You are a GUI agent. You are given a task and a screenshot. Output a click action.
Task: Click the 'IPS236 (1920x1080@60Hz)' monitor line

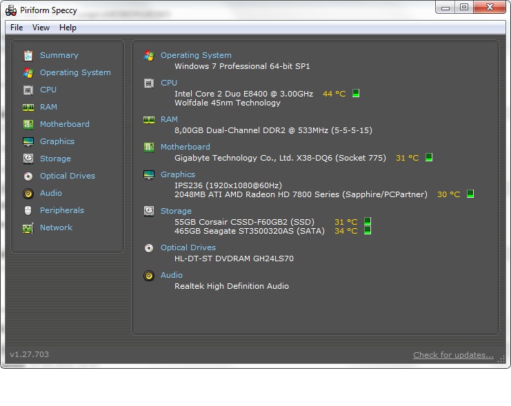228,185
